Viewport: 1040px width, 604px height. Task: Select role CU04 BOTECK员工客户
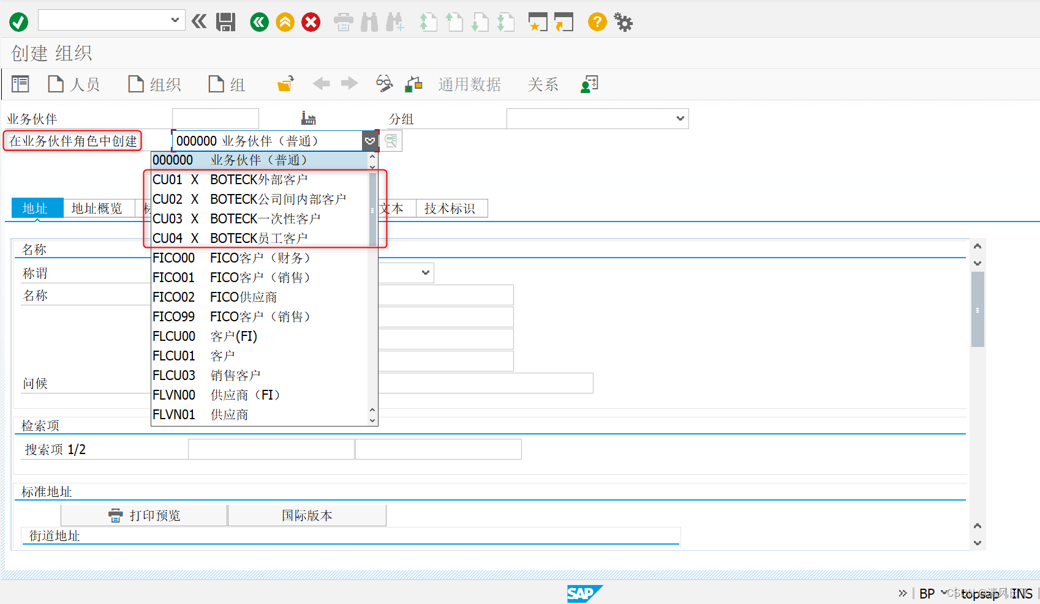click(x=260, y=239)
